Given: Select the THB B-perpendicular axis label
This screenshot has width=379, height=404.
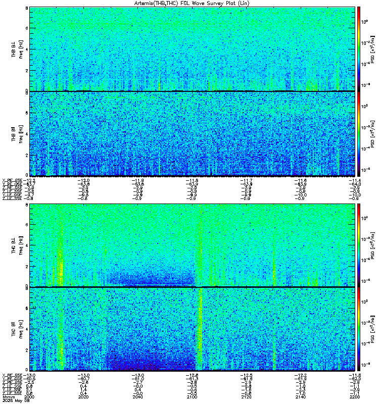Looking at the screenshot, I should click(14, 49).
